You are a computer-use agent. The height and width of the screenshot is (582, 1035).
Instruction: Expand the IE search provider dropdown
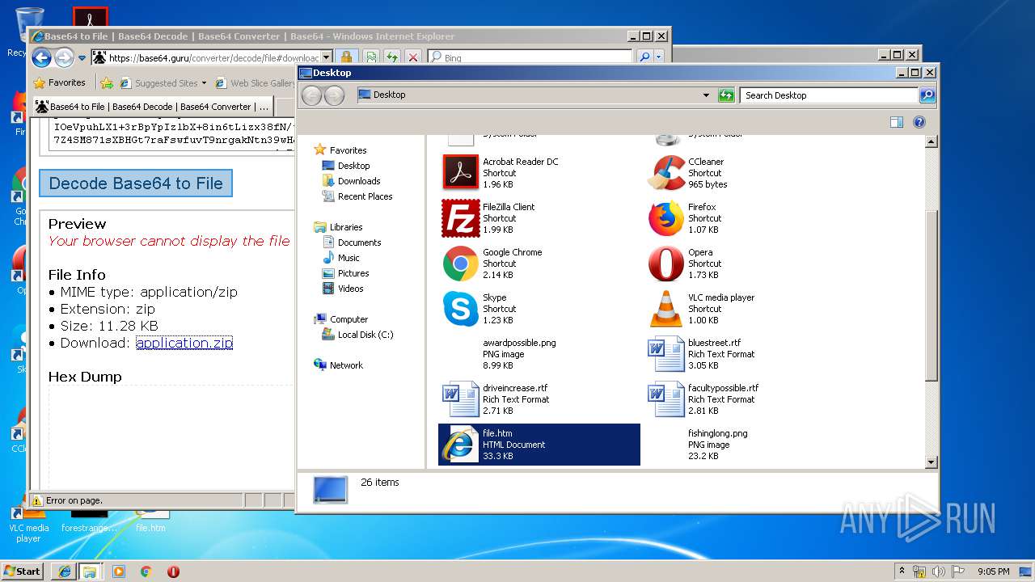point(659,57)
